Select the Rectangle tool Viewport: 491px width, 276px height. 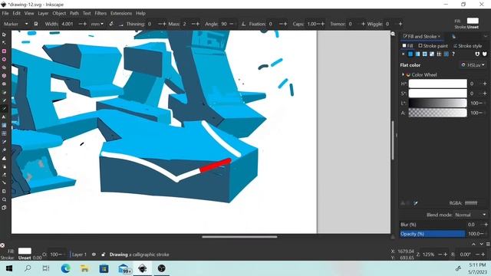click(4, 51)
